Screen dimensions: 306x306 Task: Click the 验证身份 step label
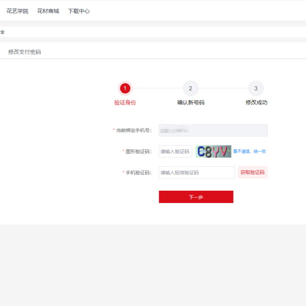(125, 103)
